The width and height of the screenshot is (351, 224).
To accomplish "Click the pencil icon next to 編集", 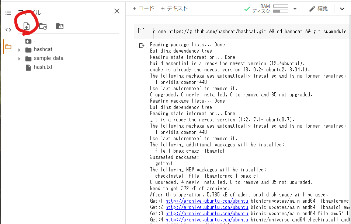I will click(313, 8).
